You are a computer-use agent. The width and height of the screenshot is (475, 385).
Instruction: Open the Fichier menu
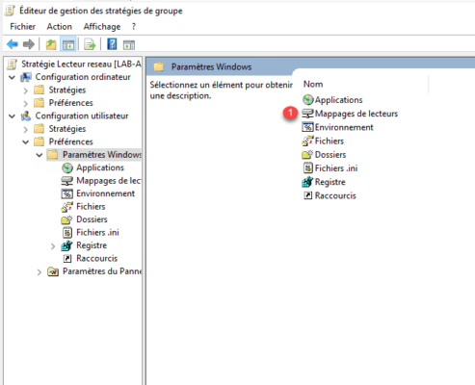[22, 27]
